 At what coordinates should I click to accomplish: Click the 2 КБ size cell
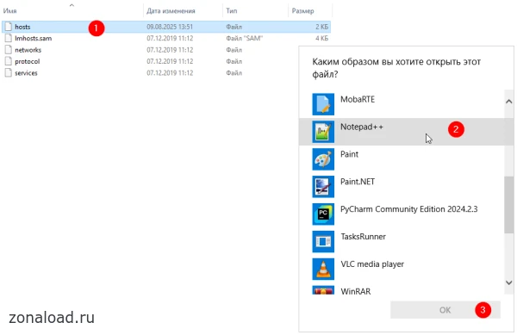pos(321,27)
